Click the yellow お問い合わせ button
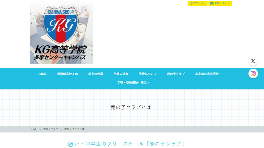This screenshot has width=264, height=148. coord(220,3)
